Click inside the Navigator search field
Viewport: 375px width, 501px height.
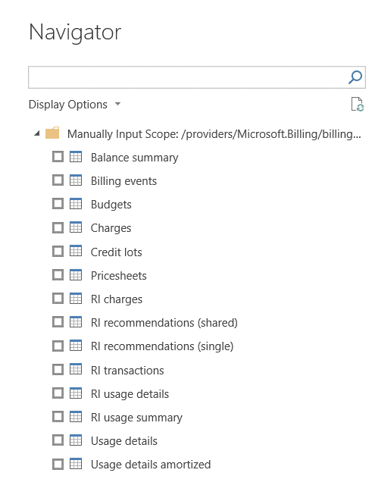point(188,77)
